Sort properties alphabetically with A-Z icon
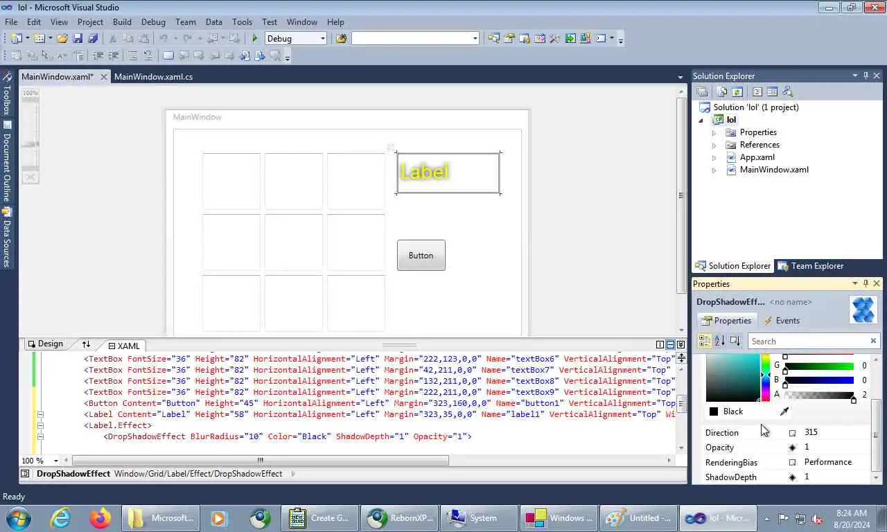Screen dimensions: 887x532 (x=720, y=341)
